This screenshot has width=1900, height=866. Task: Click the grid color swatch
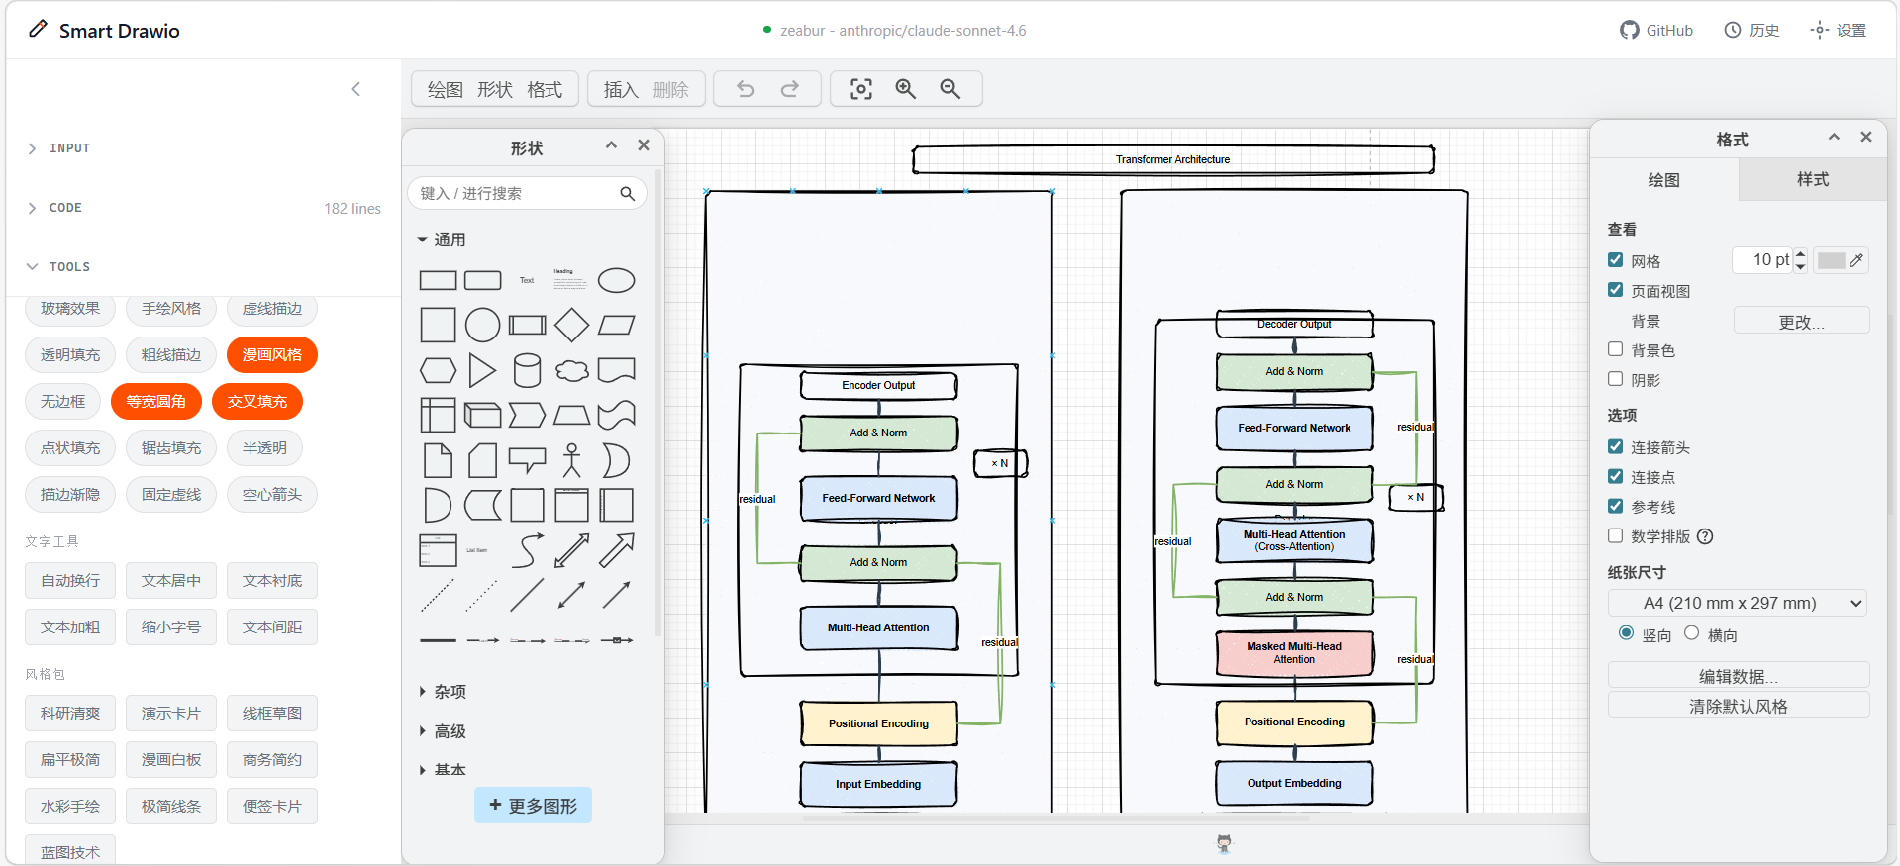1831,260
